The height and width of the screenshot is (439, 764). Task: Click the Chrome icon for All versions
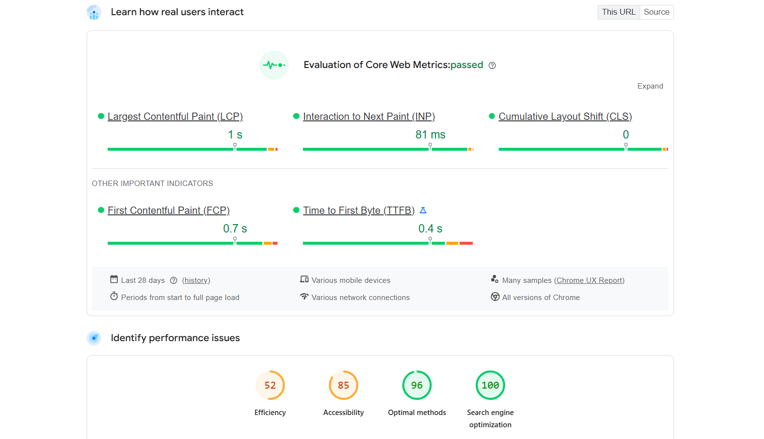point(495,297)
